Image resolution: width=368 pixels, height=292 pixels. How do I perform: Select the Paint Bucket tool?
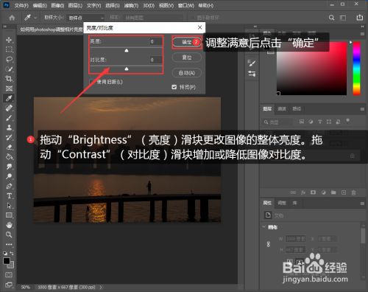(x=9, y=156)
